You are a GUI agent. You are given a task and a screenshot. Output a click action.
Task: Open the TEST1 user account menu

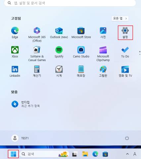pos(20,138)
